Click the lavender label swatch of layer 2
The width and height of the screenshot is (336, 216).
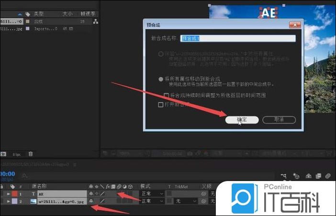pyautogui.click(x=14, y=201)
